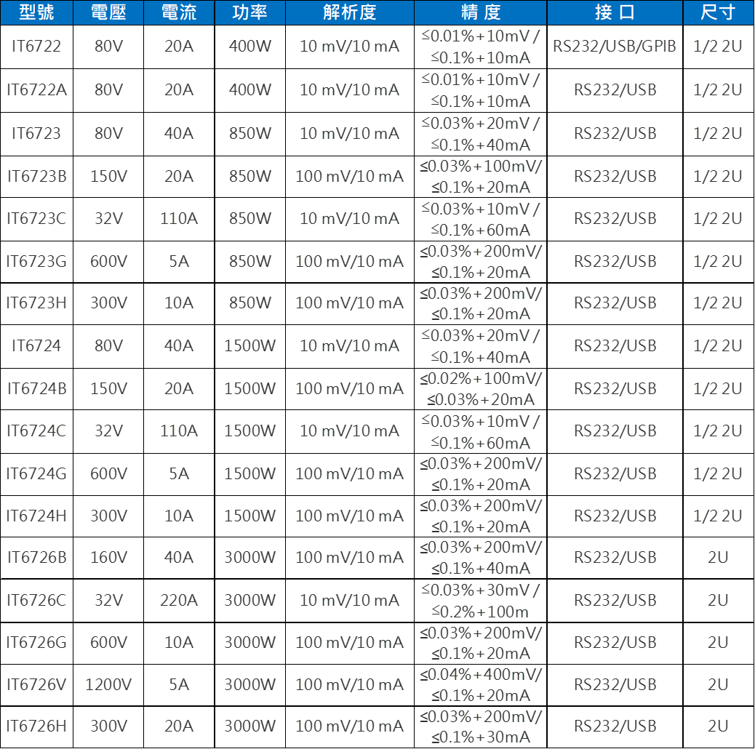Click the 3000W power cell in IT6726H row
This screenshot has height=749, width=755.
point(250,726)
